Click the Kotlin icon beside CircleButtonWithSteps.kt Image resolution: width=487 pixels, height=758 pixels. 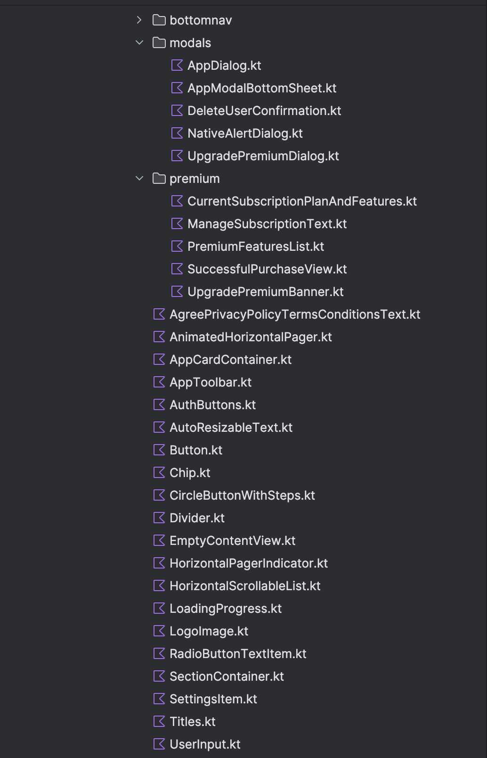tap(159, 495)
